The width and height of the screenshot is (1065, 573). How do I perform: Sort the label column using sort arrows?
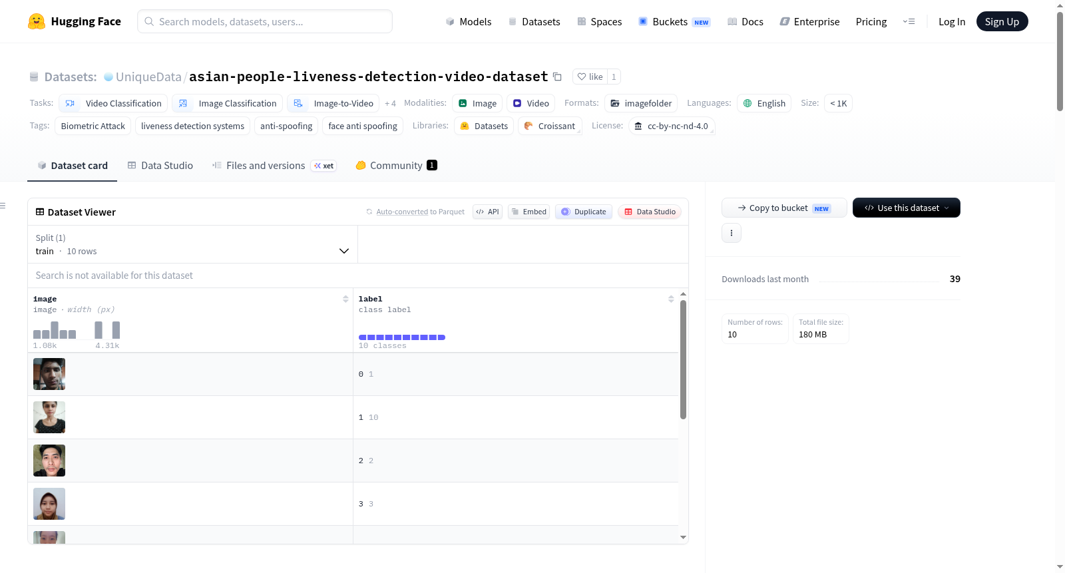pyautogui.click(x=671, y=299)
